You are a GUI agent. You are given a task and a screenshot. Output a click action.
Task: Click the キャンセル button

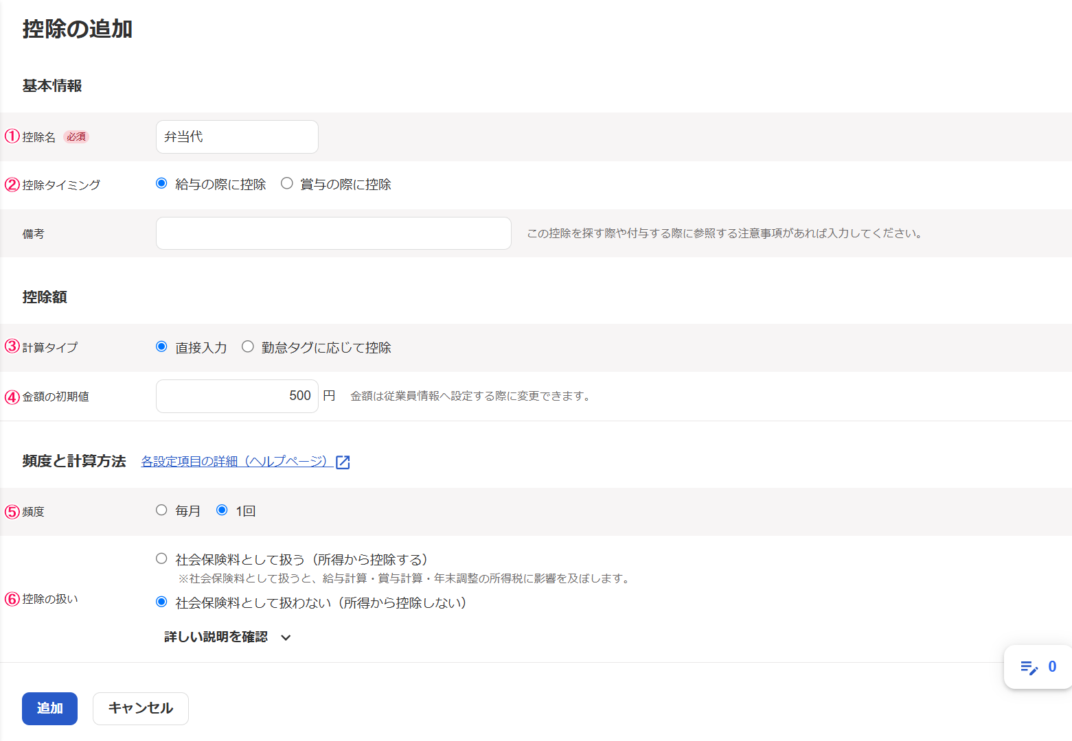(140, 708)
